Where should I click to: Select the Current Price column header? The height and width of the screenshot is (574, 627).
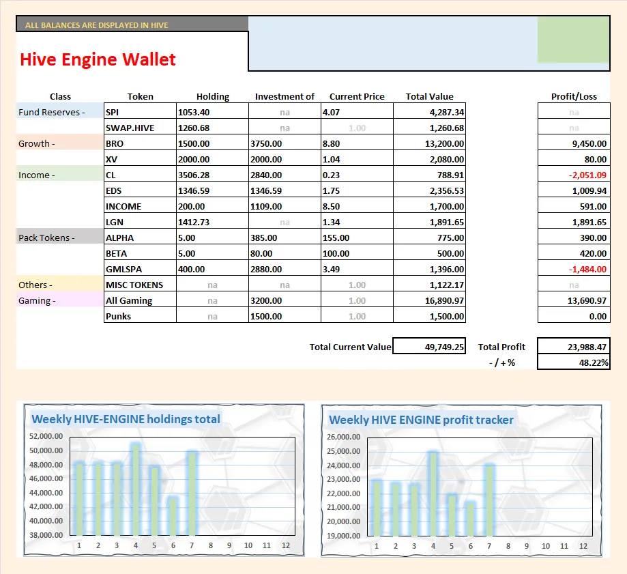357,96
